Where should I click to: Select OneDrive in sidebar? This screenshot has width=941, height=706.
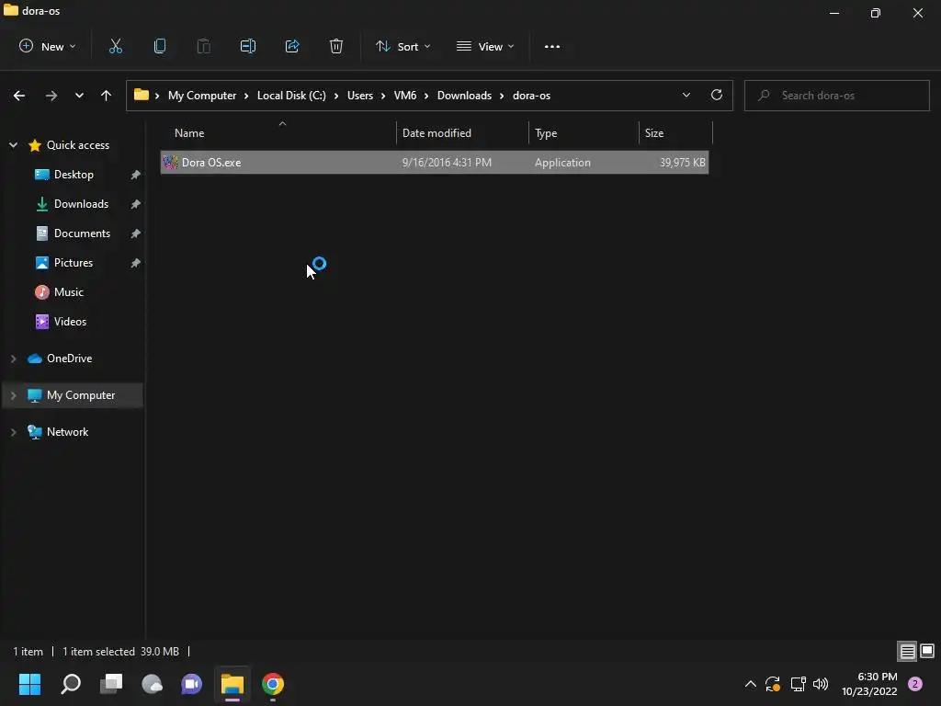[x=69, y=359]
